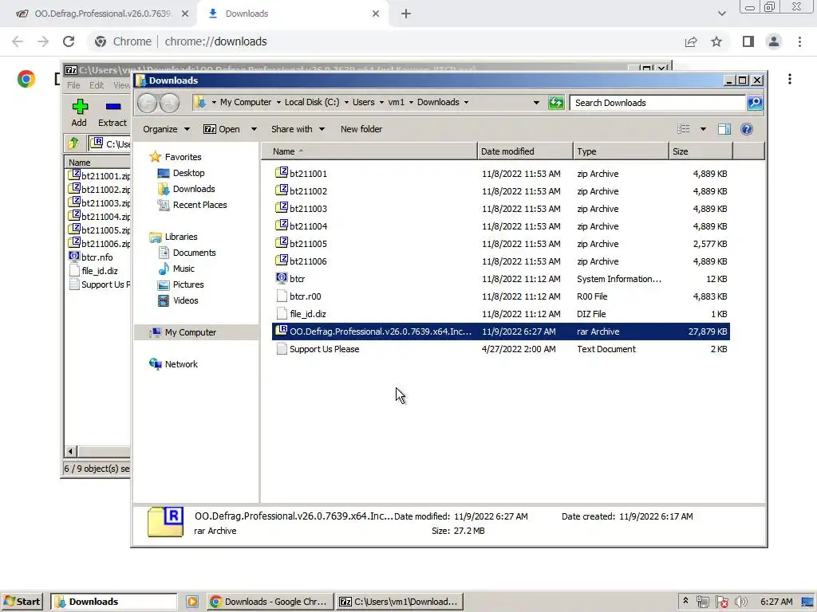Click the Chrome new tab plus button
The width and height of the screenshot is (817, 612).
(406, 14)
